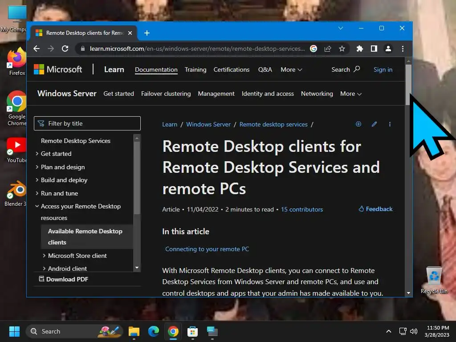The image size is (456, 342).
Task: Select Available Remote Desktop clients
Action: [87, 237]
